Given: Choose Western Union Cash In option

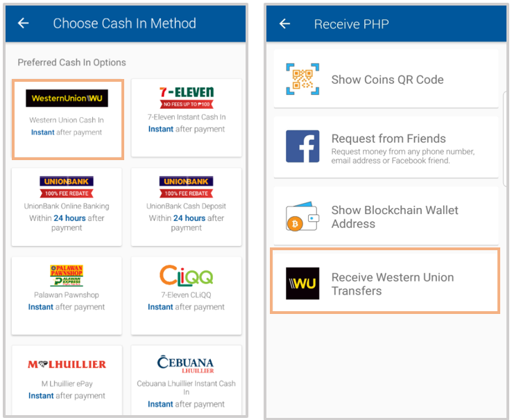Looking at the screenshot, I should [67, 119].
